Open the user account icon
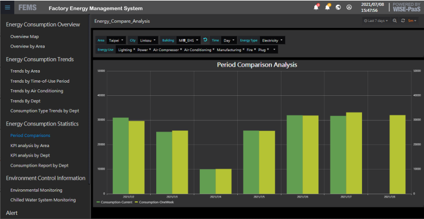Viewport: 424px width, 219px height. point(349,8)
